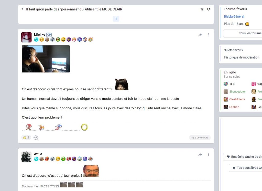Add an emoji reaction to Lifelike's post
The image size is (262, 191).
[36, 137]
